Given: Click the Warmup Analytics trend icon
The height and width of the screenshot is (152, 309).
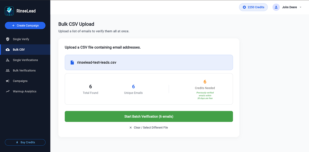Looking at the screenshot, I should point(8,91).
